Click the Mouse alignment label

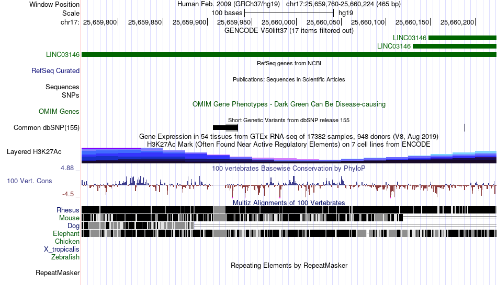pyautogui.click(x=69, y=218)
